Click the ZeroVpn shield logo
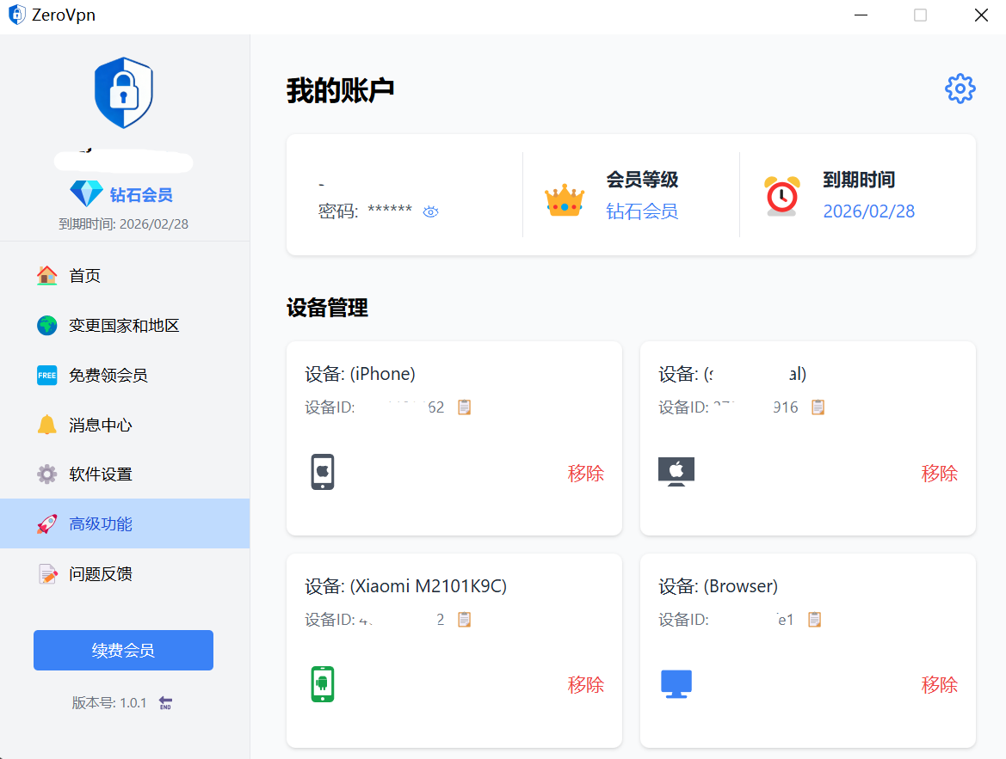Screen dimensions: 1006x759 [x=123, y=92]
